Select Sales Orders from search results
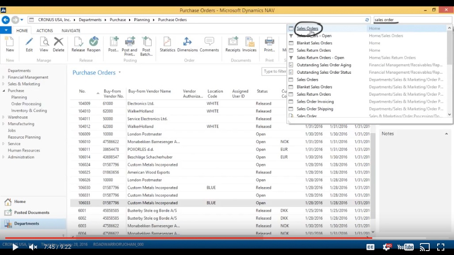 [x=307, y=29]
